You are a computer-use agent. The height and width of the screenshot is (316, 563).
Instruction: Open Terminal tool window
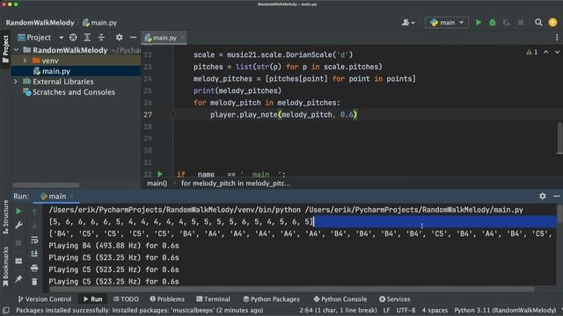[x=213, y=299]
